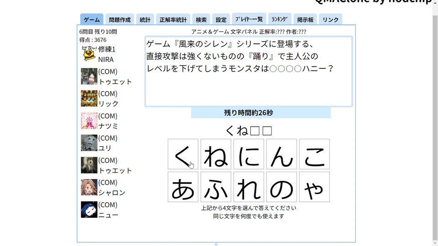The width and height of the screenshot is (438, 246).
Task: Click ニュー's blue-haired avatar
Action: (89, 210)
